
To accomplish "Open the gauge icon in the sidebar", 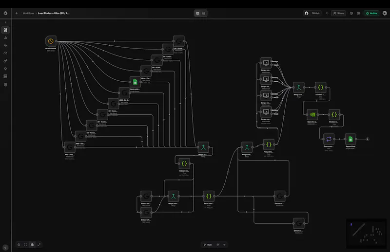I will [5, 53].
